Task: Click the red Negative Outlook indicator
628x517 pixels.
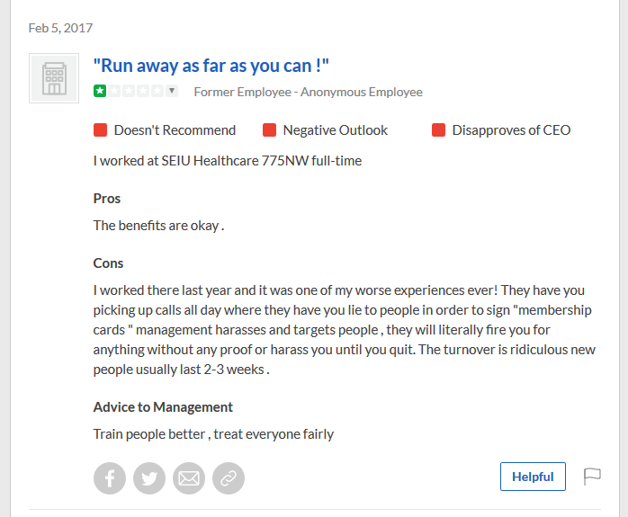Action: coord(269,130)
